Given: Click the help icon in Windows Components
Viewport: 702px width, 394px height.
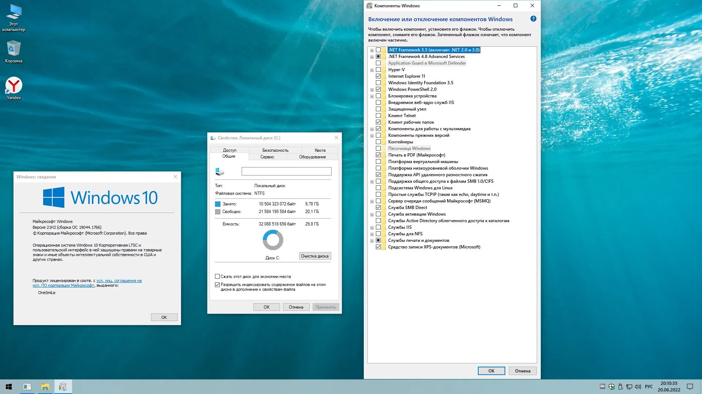Looking at the screenshot, I should (533, 19).
